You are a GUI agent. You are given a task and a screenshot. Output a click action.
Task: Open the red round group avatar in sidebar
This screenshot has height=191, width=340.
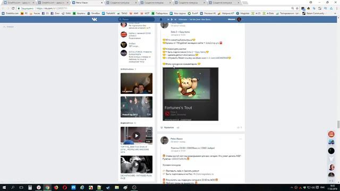124,34
